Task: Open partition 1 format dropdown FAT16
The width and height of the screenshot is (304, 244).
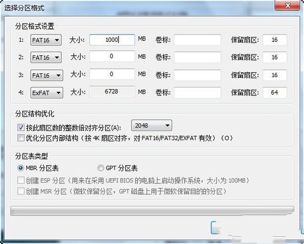Action: click(x=46, y=40)
